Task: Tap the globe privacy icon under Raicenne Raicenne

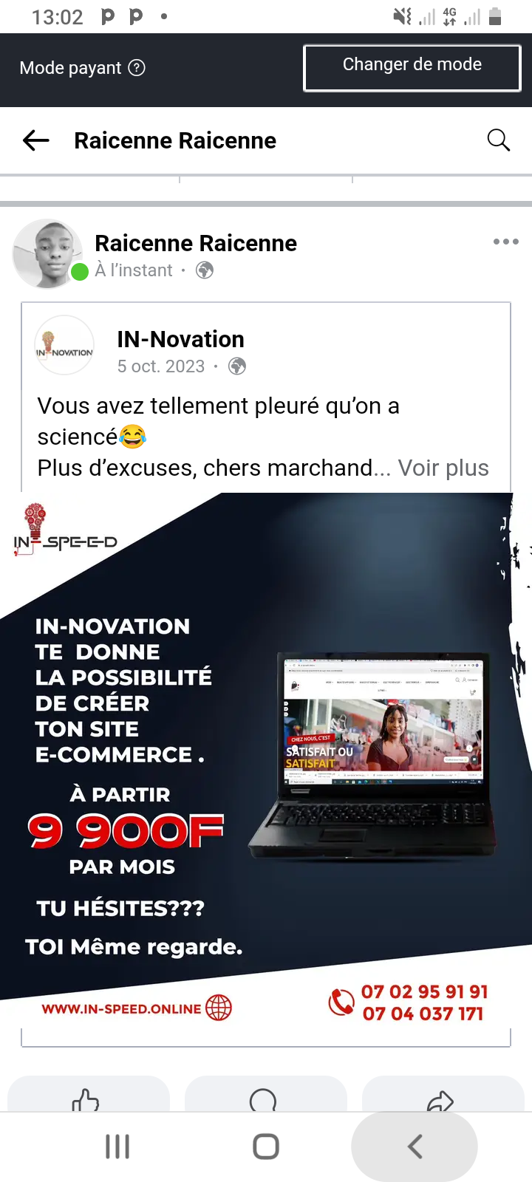Action: (205, 270)
